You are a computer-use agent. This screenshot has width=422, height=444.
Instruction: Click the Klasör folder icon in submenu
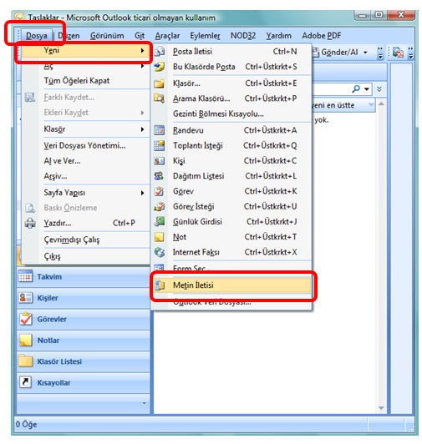pyautogui.click(x=160, y=83)
